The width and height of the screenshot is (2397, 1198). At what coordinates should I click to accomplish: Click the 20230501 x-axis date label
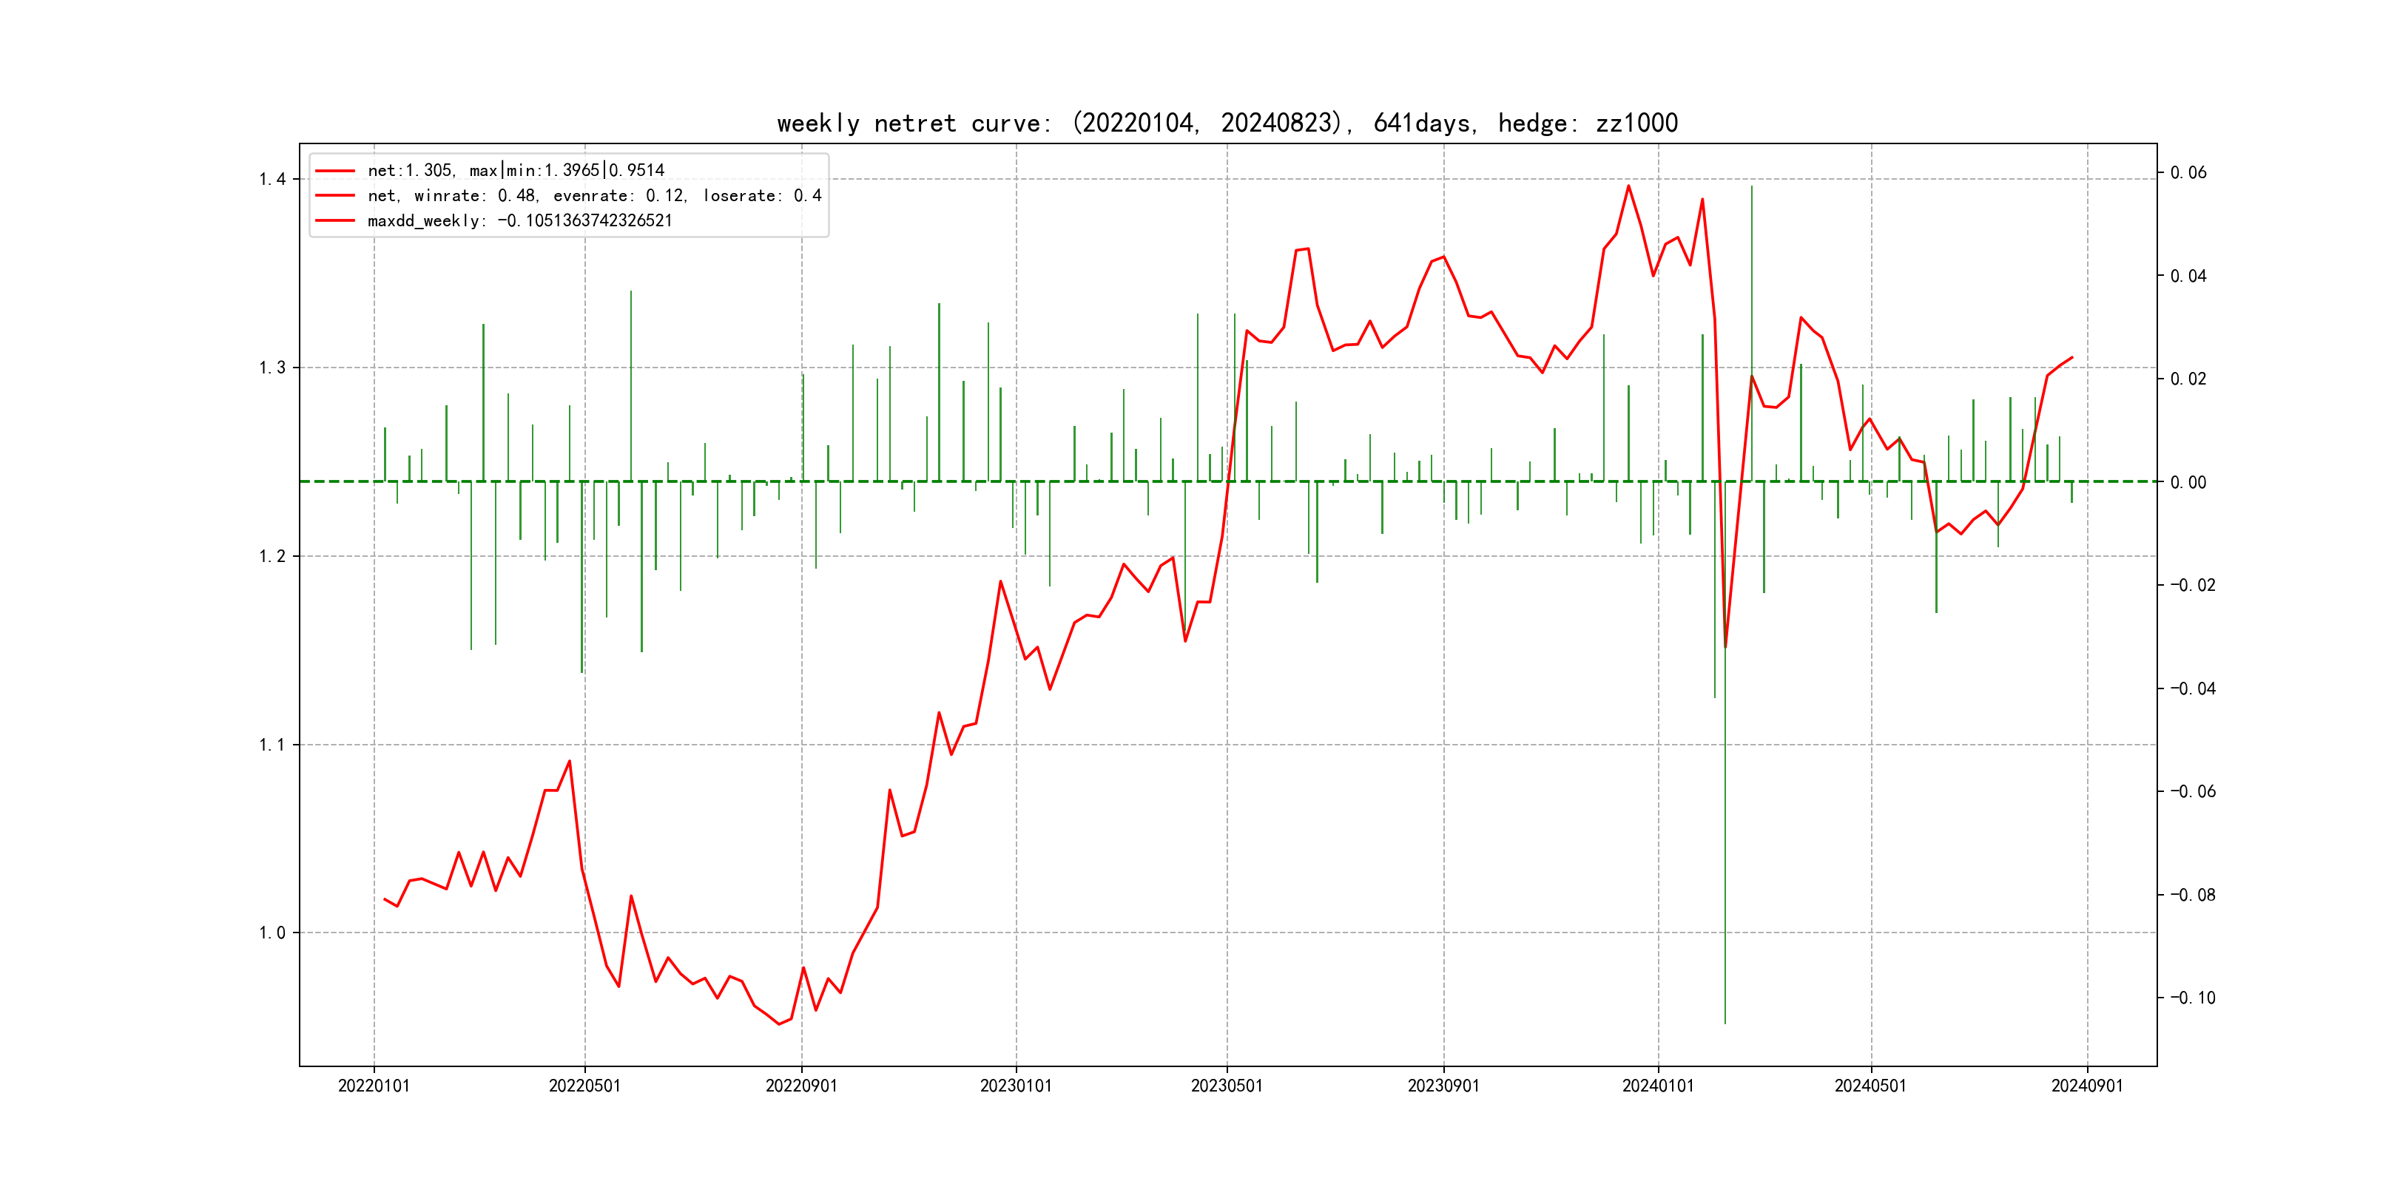click(1227, 1086)
